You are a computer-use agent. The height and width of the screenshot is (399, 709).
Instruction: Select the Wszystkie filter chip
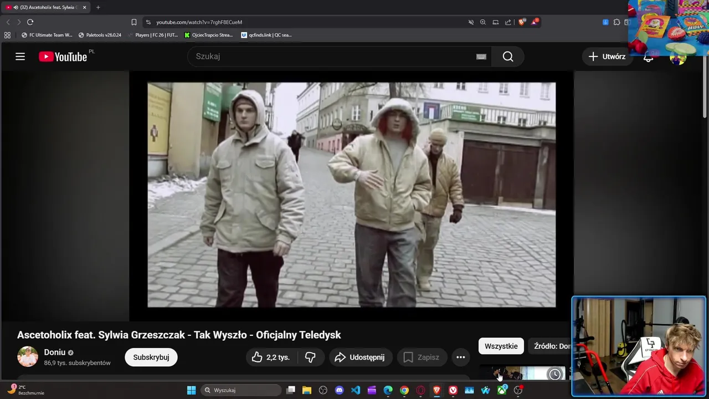coord(501,346)
